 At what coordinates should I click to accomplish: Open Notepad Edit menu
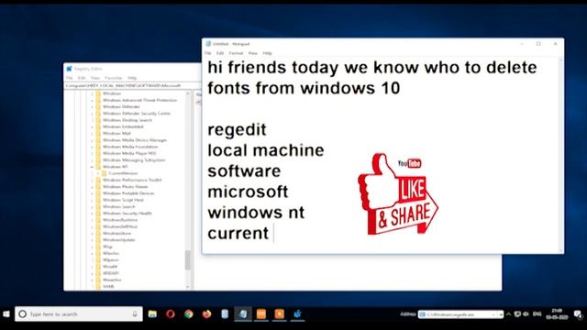220,53
